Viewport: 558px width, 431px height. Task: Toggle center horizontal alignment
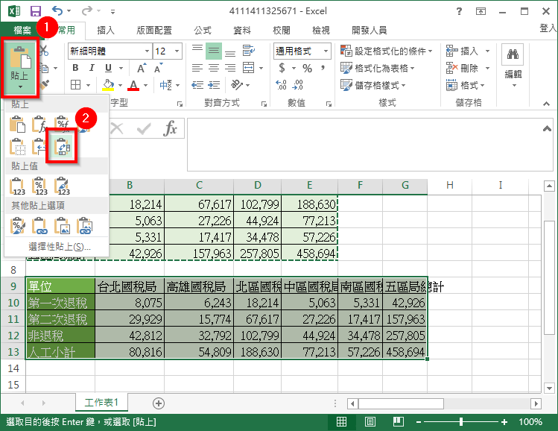pos(214,68)
